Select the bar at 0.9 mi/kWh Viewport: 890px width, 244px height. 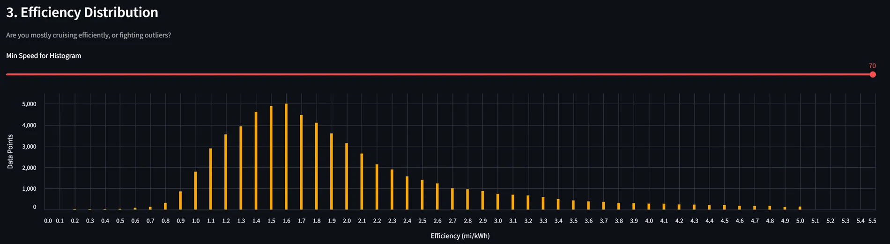(x=180, y=201)
